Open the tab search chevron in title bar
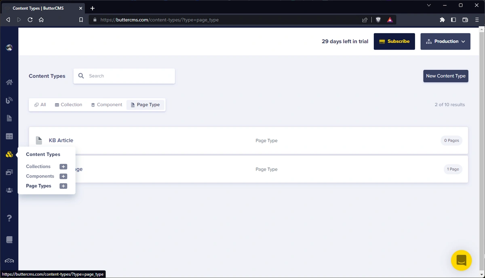 tap(429, 5)
